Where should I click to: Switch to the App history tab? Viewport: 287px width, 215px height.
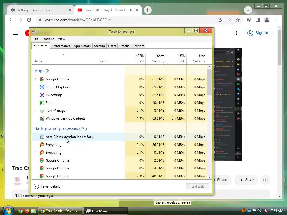(x=82, y=46)
